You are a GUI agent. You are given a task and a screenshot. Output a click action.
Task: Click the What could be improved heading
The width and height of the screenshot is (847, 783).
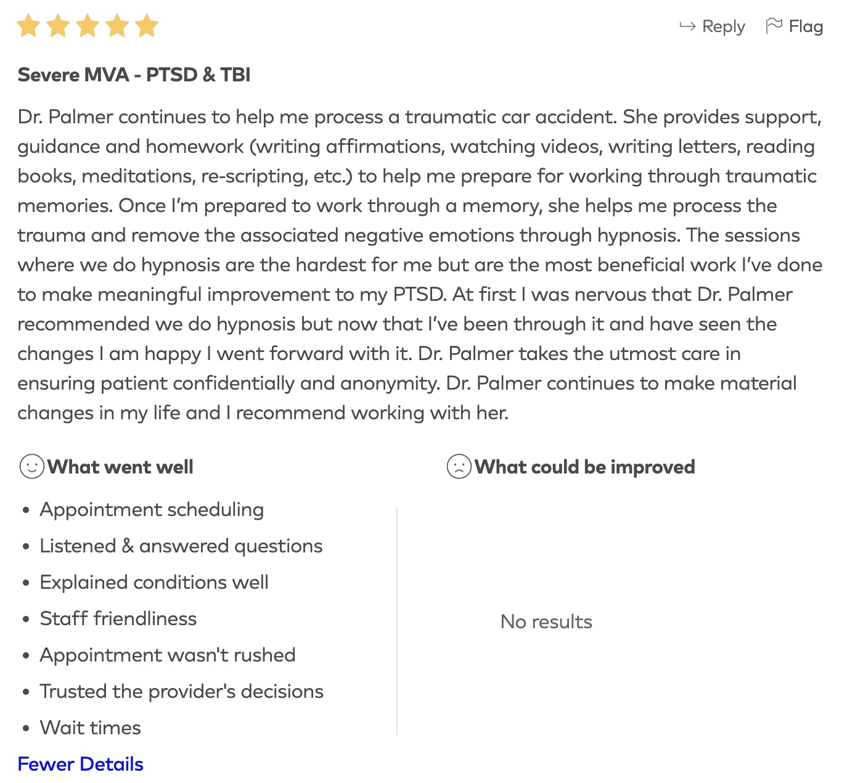584,467
